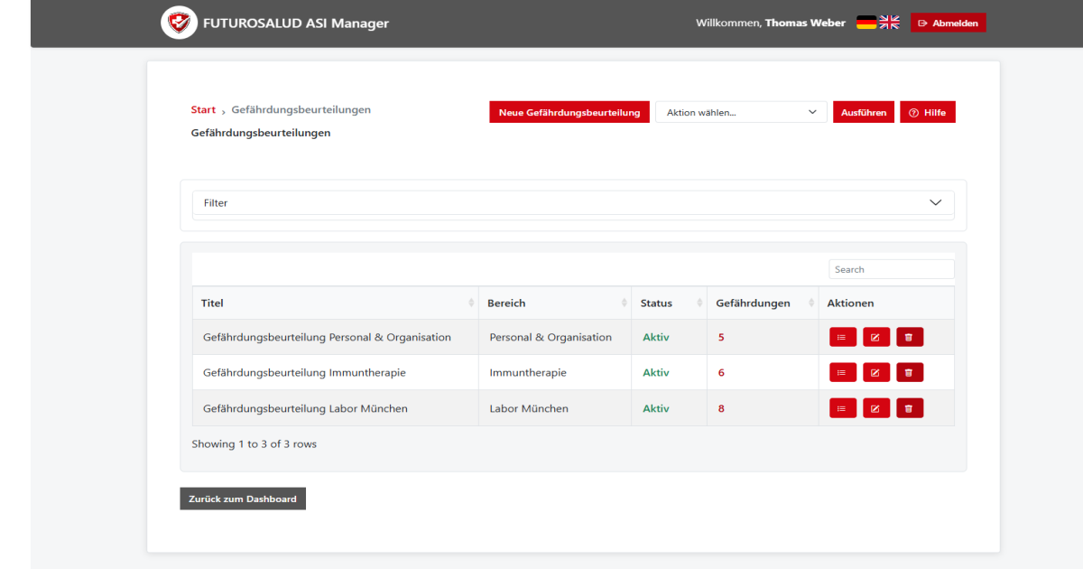Image resolution: width=1083 pixels, height=569 pixels.
Task: Select the Gefährdungsbeurteilungen breadcrumb item
Action: [x=301, y=109]
